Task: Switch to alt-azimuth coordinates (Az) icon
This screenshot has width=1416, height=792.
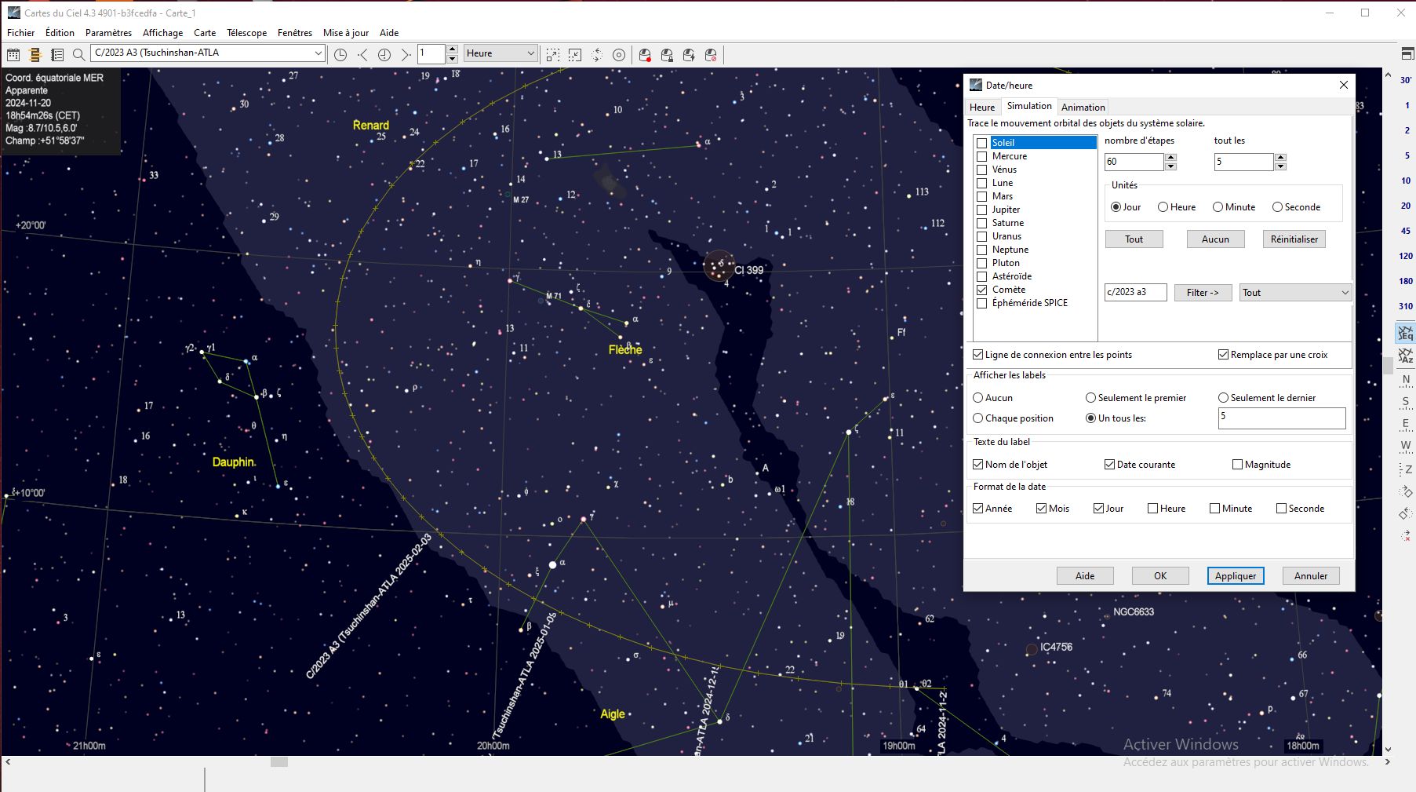Action: (x=1406, y=356)
